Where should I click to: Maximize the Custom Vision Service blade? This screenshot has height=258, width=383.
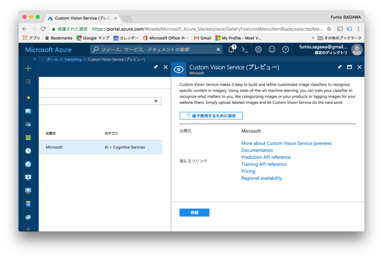tap(350, 67)
